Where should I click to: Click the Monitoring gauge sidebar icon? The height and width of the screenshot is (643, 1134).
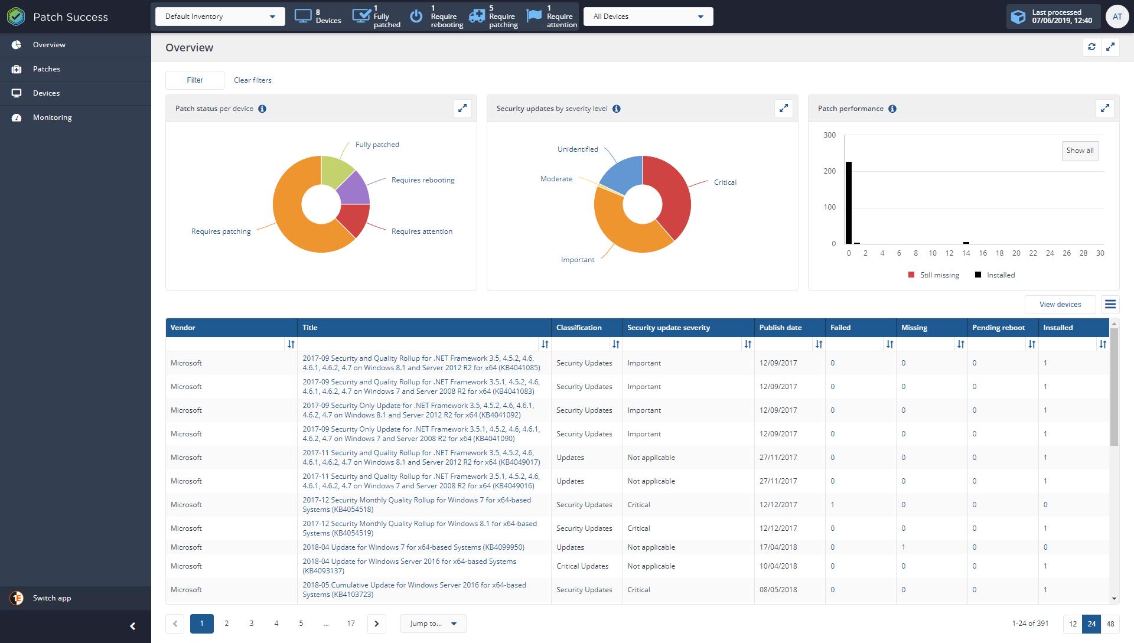coord(17,117)
